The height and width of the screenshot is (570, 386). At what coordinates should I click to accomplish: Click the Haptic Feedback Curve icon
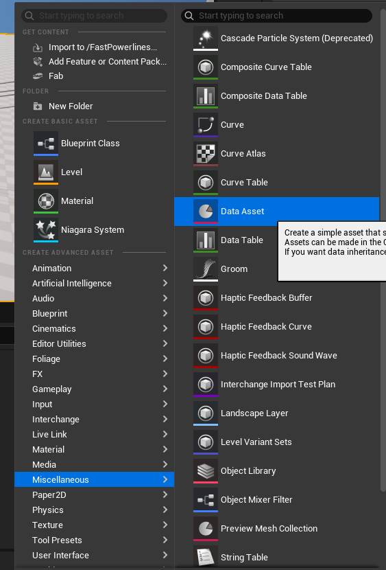(x=206, y=326)
